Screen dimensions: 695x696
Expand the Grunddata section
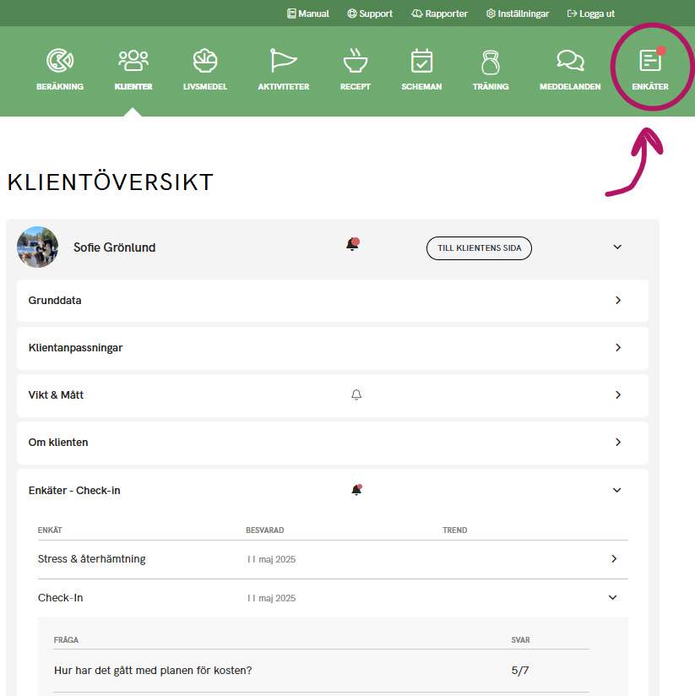pos(617,301)
